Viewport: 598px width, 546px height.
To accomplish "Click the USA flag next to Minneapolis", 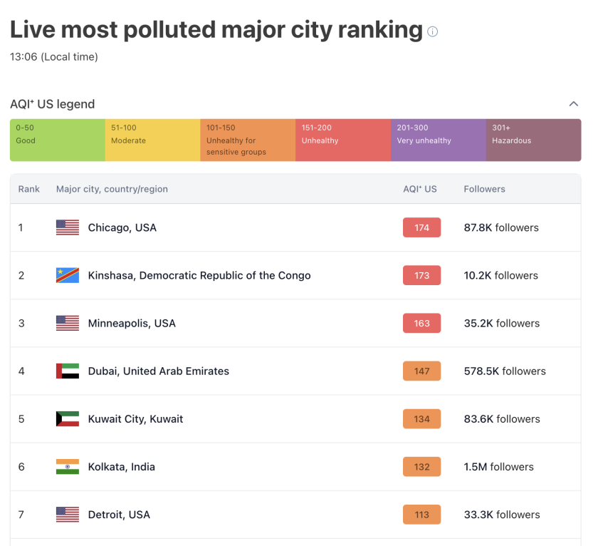I will [x=68, y=323].
